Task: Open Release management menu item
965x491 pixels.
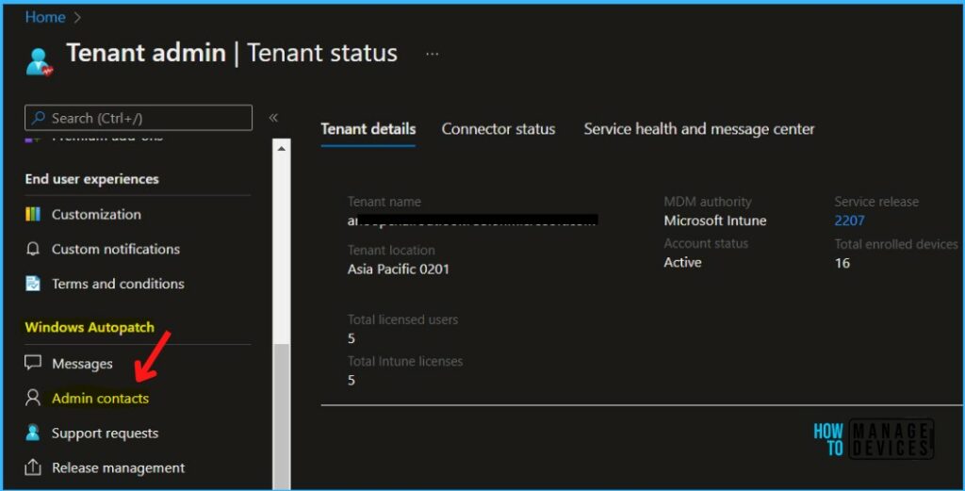Action: point(118,467)
